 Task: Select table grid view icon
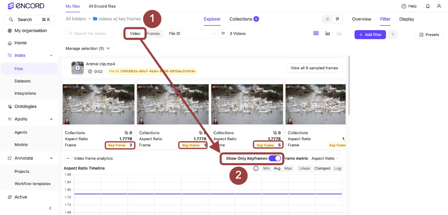[316, 33]
